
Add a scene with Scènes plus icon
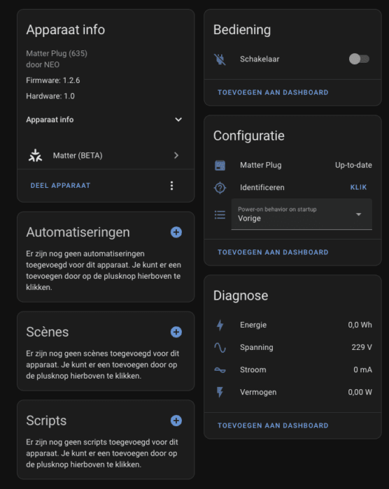pos(176,332)
